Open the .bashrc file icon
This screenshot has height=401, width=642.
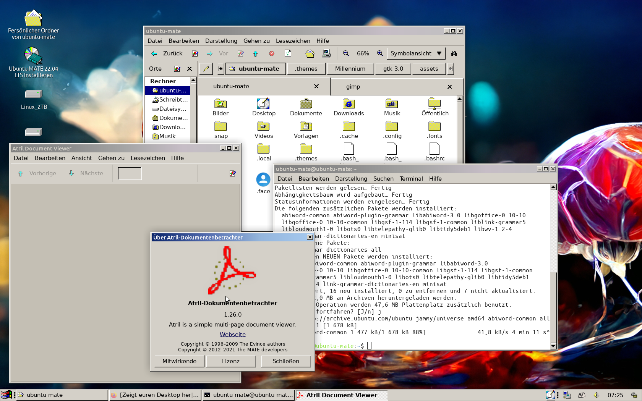tap(434, 149)
